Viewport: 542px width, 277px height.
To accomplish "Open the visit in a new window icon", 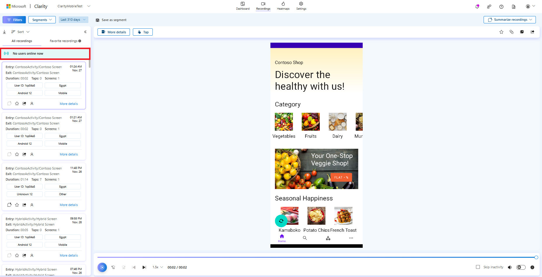I will click(522, 32).
